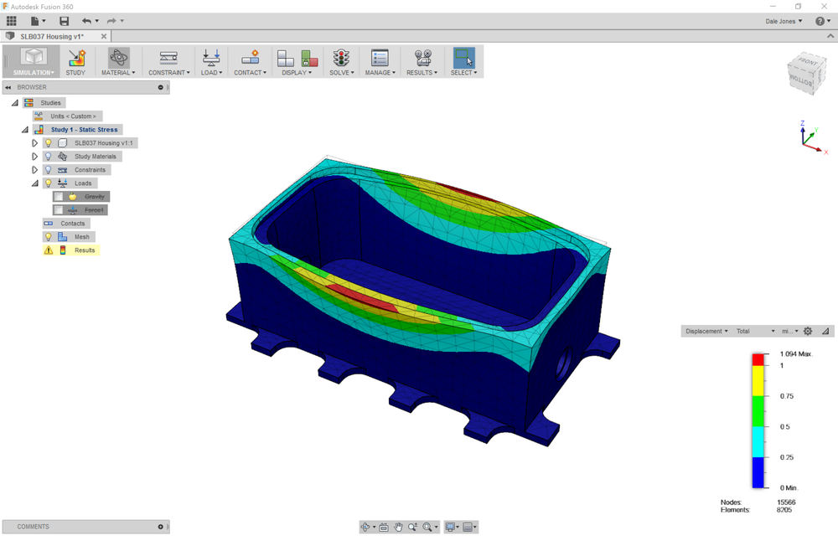Expand the SLB037 Housing v1:1 node
Viewport: 838px width, 536px height.
point(34,143)
